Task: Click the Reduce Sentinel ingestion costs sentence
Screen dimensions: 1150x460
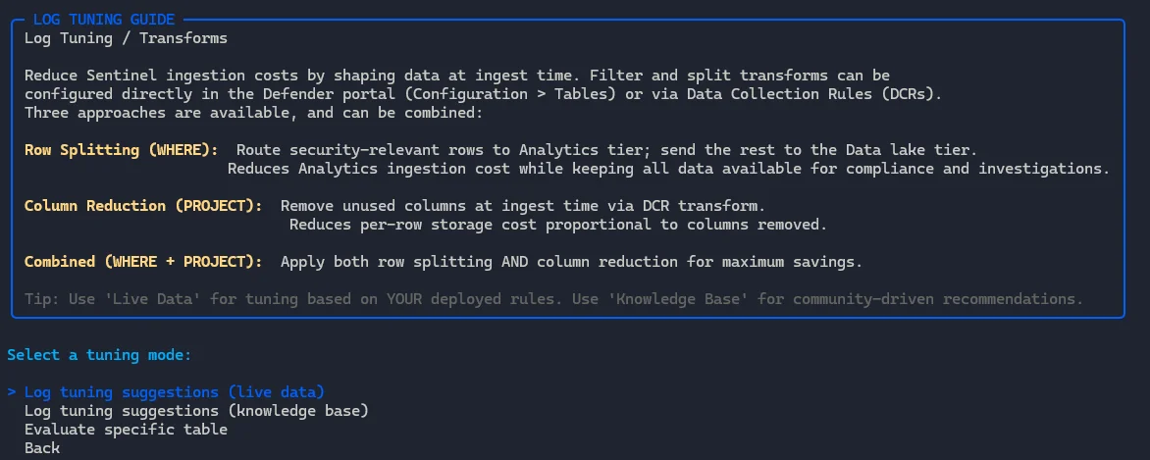Action: click(457, 76)
